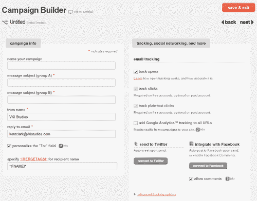Select the campaign info tab
257x201 pixels.
pyautogui.click(x=23, y=43)
